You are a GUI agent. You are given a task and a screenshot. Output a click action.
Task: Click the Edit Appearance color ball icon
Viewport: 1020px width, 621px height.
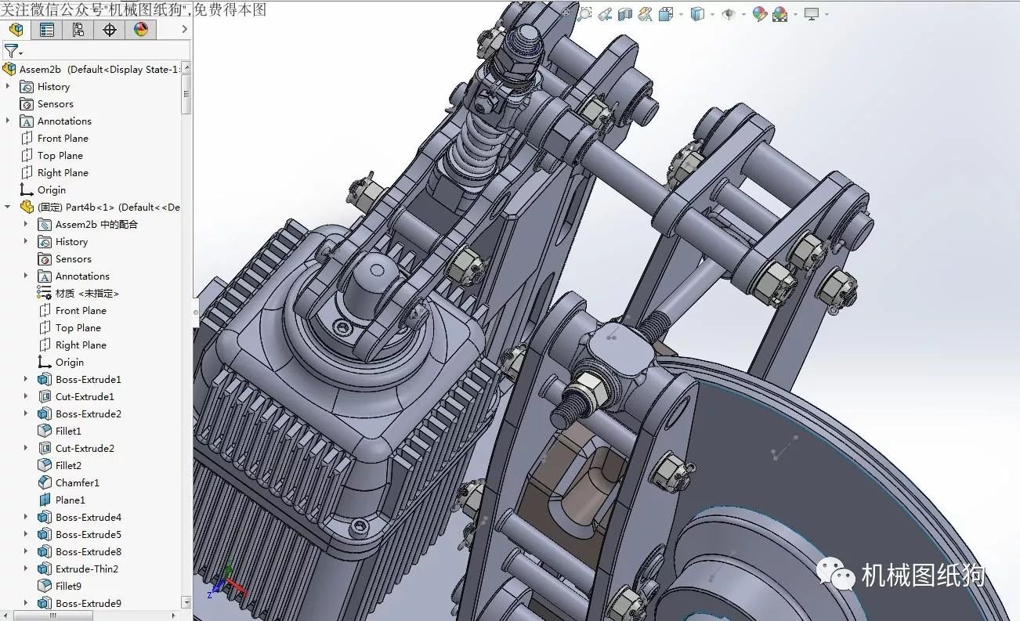coord(759,13)
